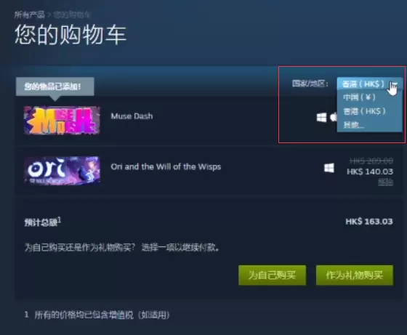The image size is (407, 335).
Task: Select the highlighted 香港 (HK$) dropdown header
Action: 369,84
